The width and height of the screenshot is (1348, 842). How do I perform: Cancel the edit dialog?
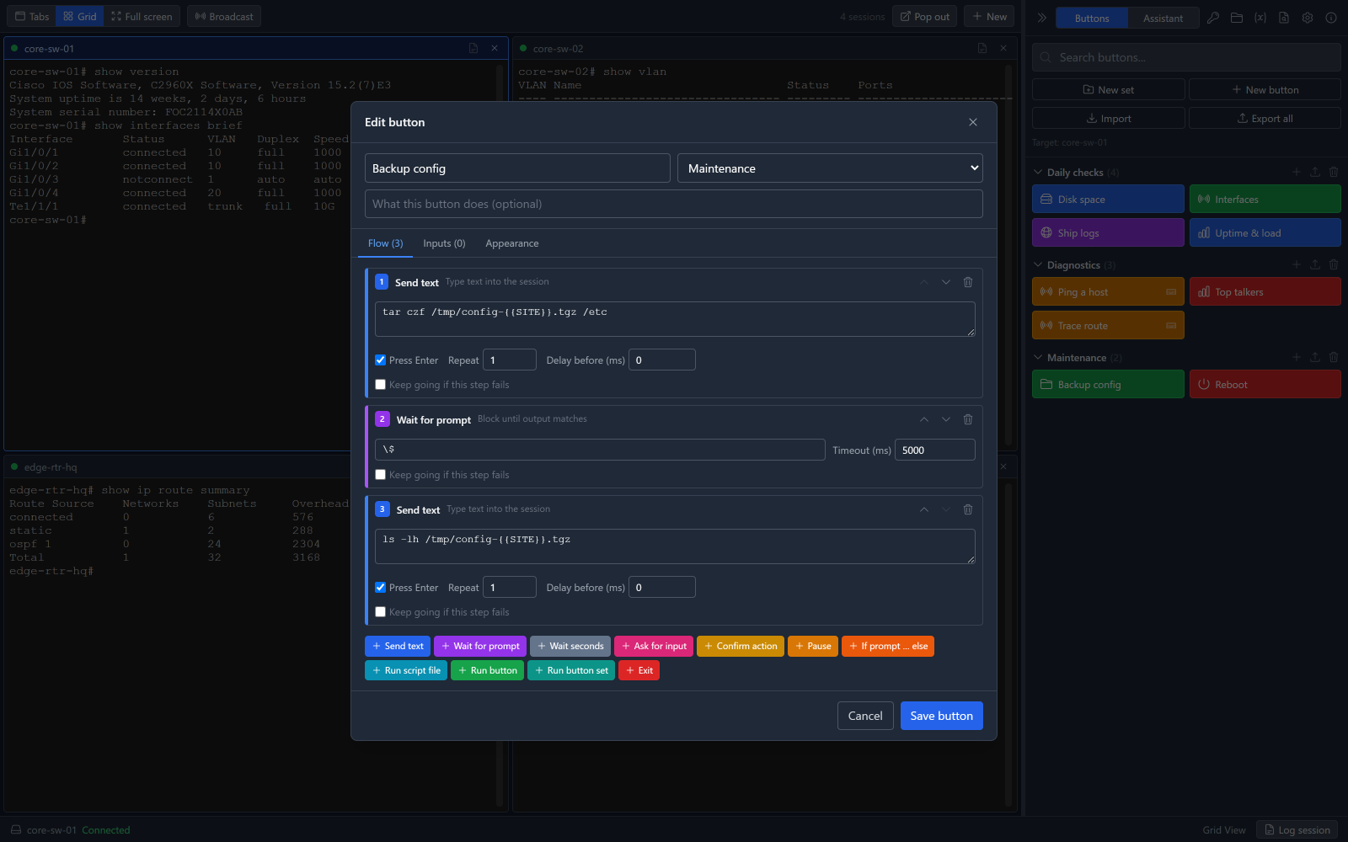click(865, 716)
